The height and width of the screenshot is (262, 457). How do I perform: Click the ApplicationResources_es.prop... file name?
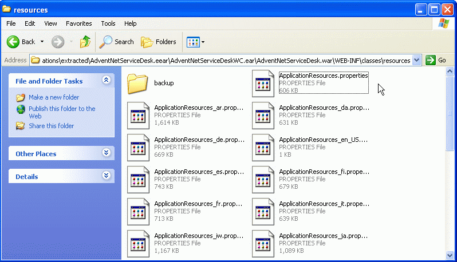tap(199, 172)
